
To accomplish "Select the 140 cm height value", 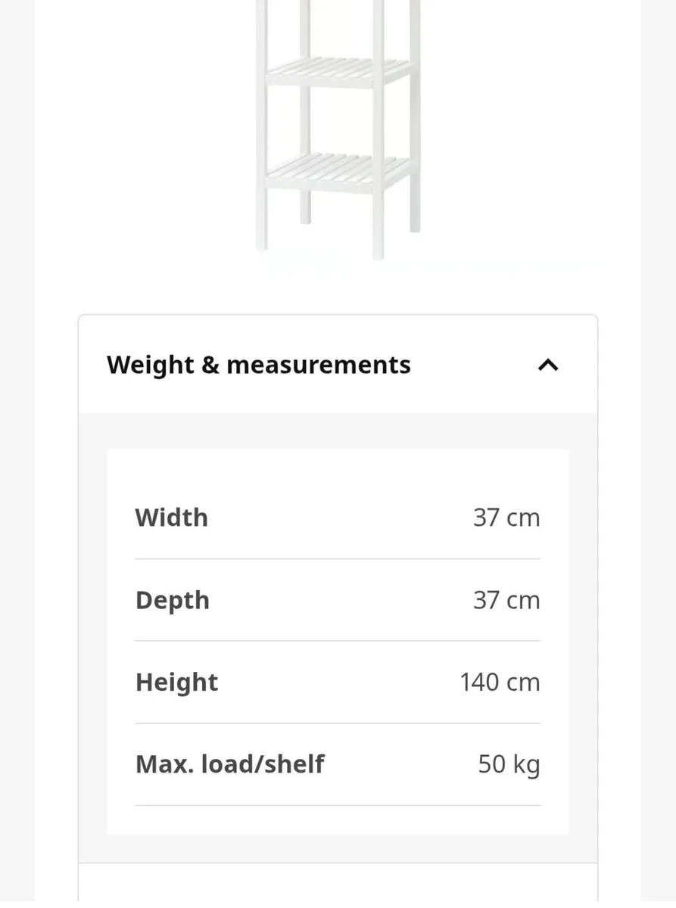I will (x=500, y=683).
